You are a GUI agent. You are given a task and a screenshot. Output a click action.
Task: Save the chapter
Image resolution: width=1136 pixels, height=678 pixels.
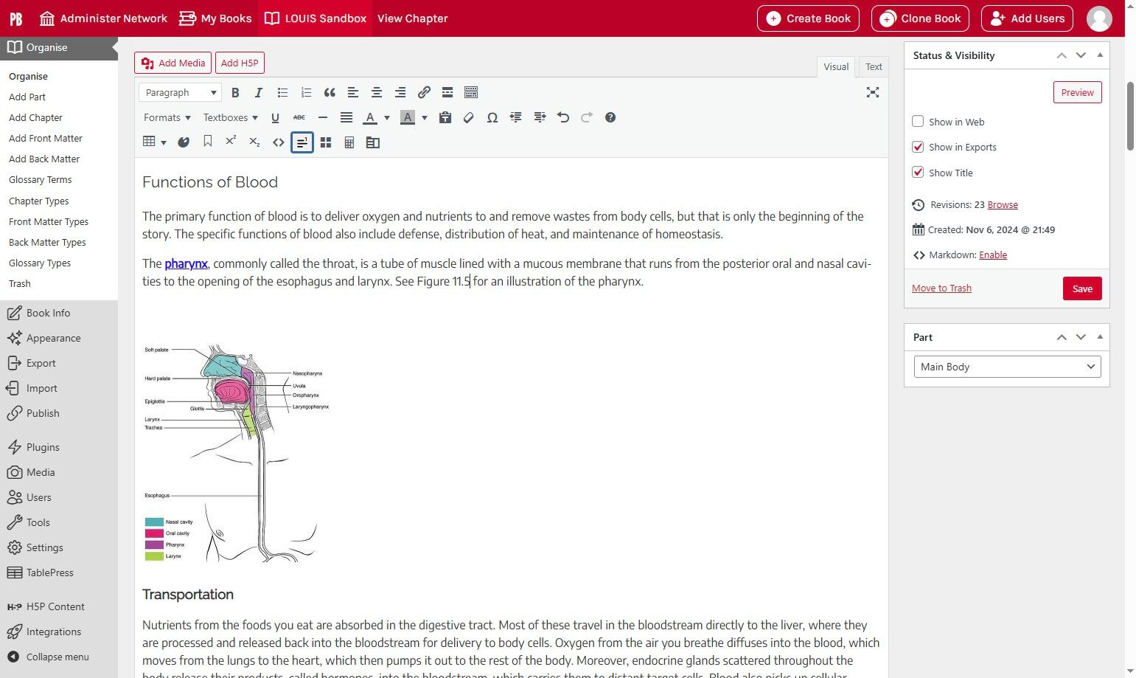1082,288
